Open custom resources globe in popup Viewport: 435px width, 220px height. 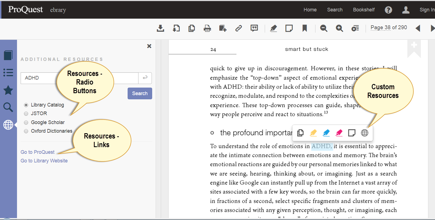coord(364,133)
